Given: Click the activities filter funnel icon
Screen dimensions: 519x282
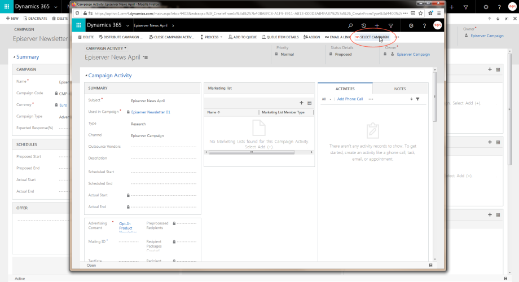Looking at the screenshot, I should click(417, 99).
